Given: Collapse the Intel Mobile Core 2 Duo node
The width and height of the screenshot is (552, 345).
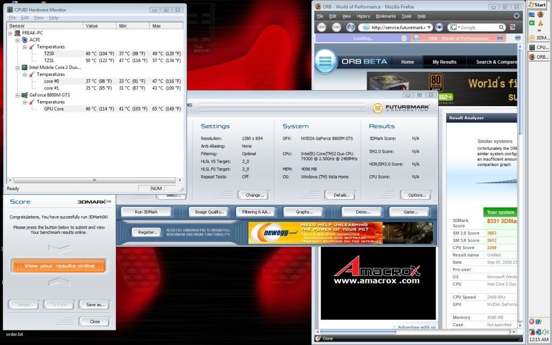Looking at the screenshot, I should pos(17,67).
